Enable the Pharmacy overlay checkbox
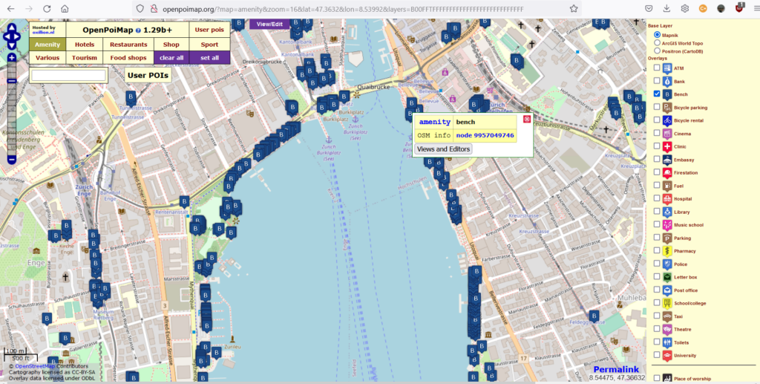This screenshot has width=760, height=384. coord(657,250)
